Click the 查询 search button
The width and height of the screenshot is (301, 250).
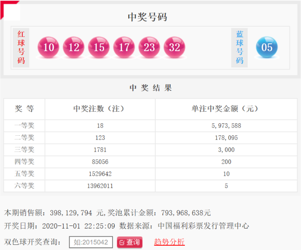129,242
